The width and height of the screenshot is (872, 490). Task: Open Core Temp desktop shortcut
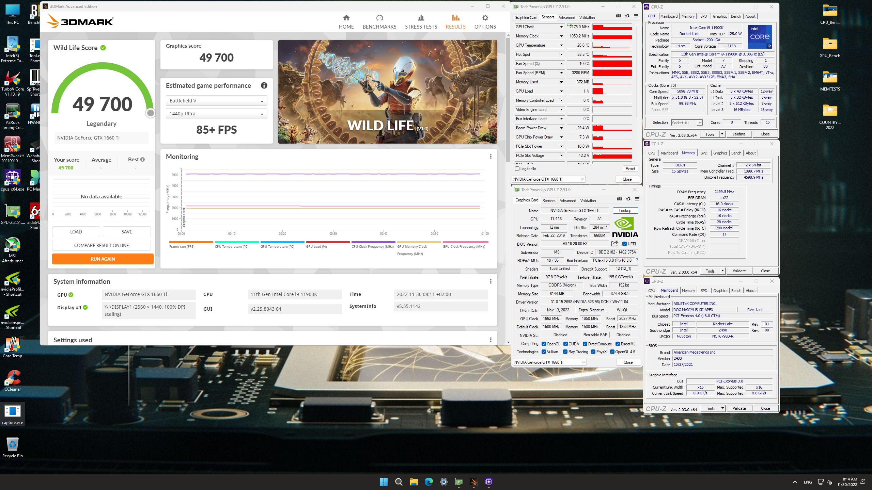click(x=13, y=347)
